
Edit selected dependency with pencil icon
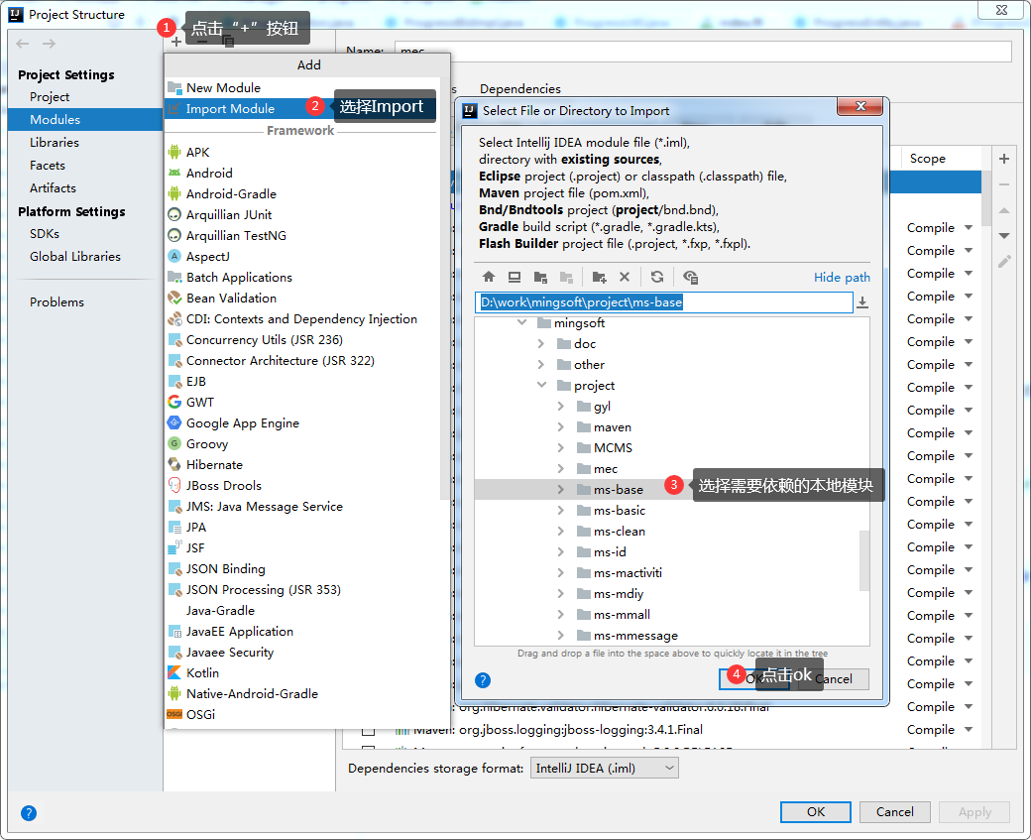(1004, 262)
